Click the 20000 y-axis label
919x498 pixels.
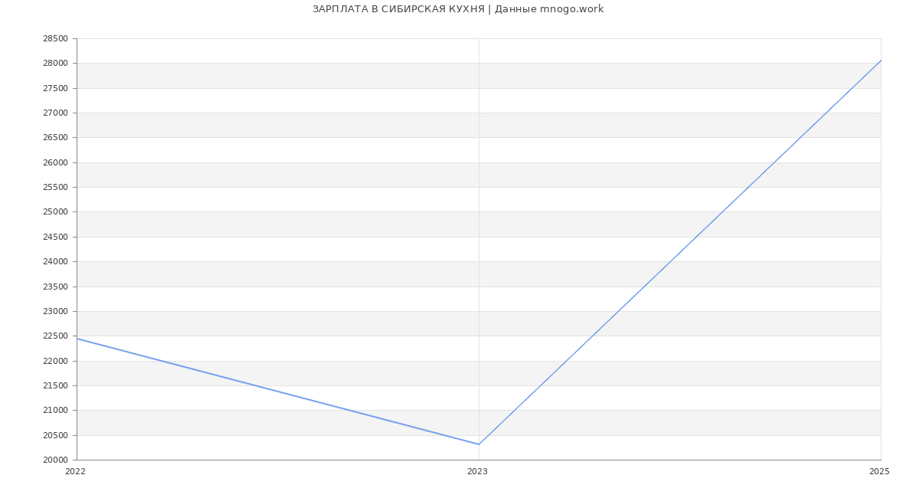(55, 460)
